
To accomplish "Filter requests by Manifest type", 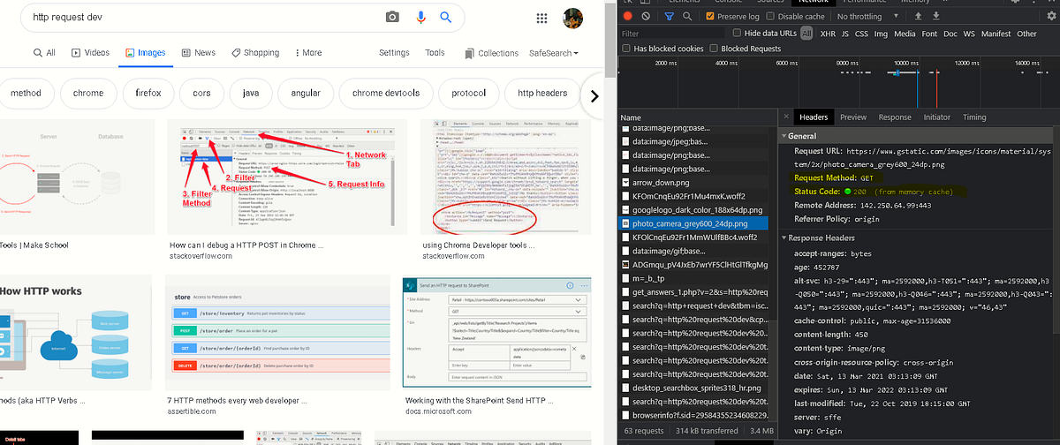I will pos(996,34).
